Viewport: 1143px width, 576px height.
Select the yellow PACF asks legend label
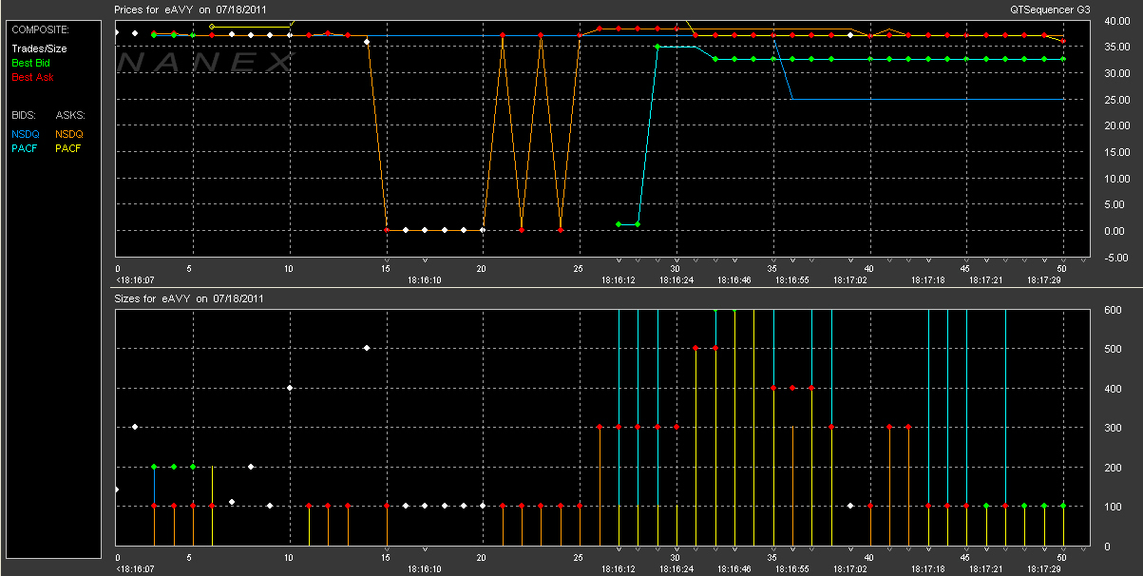[x=68, y=148]
